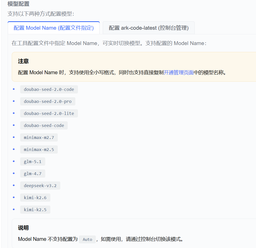Select the doubao-seed-code model name

pyautogui.click(x=44, y=125)
